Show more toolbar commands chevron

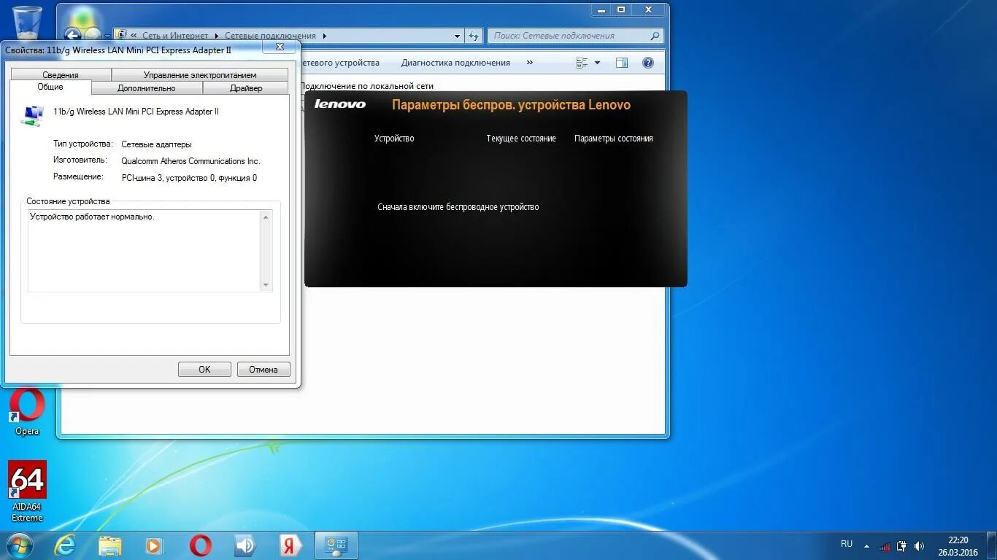(530, 63)
